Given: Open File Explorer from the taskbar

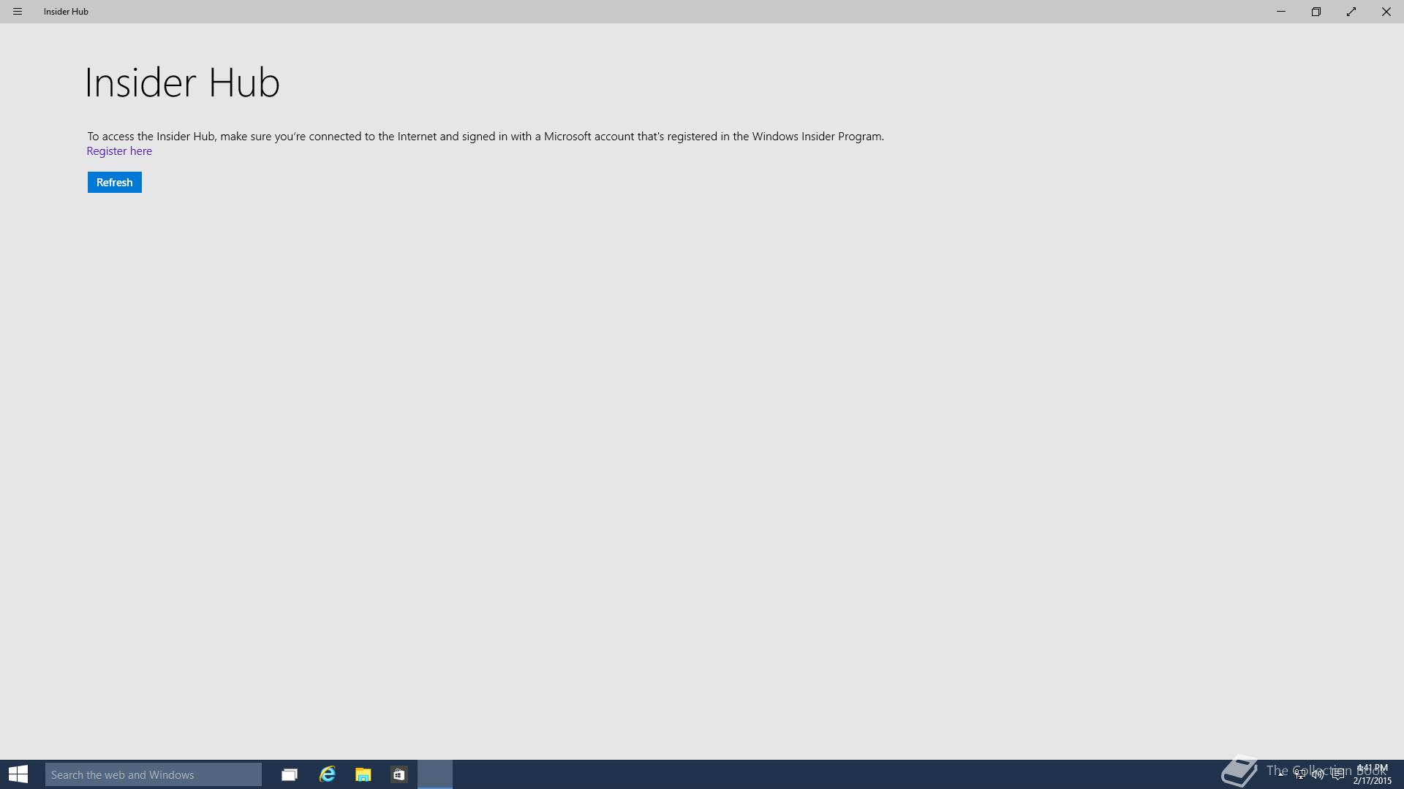Looking at the screenshot, I should 363,774.
